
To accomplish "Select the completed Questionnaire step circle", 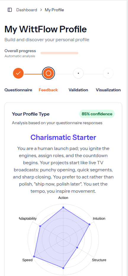I will tap(18, 73).
